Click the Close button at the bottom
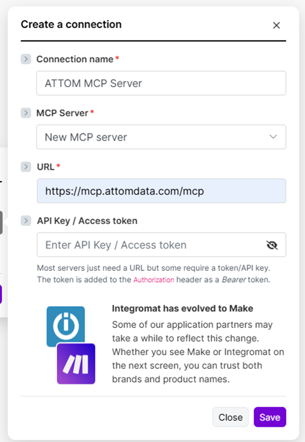This screenshot has width=305, height=442. [x=230, y=417]
